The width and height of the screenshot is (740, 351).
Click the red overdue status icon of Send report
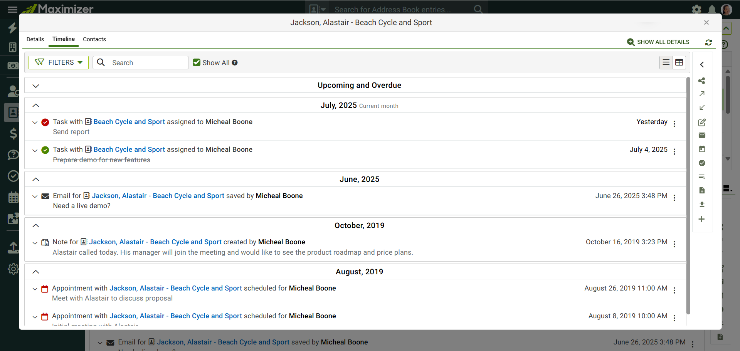click(x=45, y=123)
